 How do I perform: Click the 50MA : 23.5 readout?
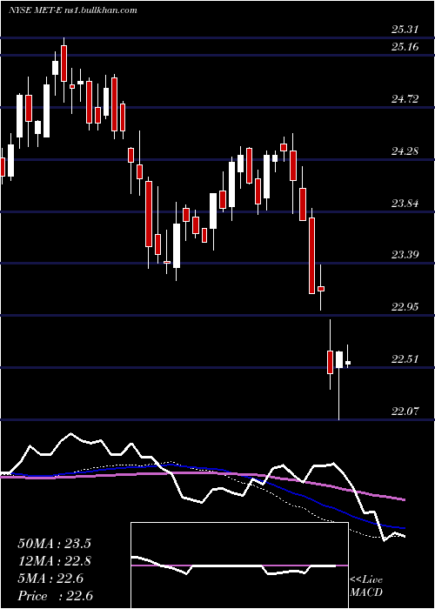pos(54,544)
